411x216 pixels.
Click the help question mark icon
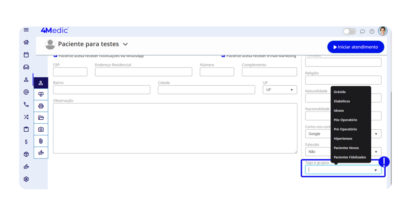click(x=372, y=31)
